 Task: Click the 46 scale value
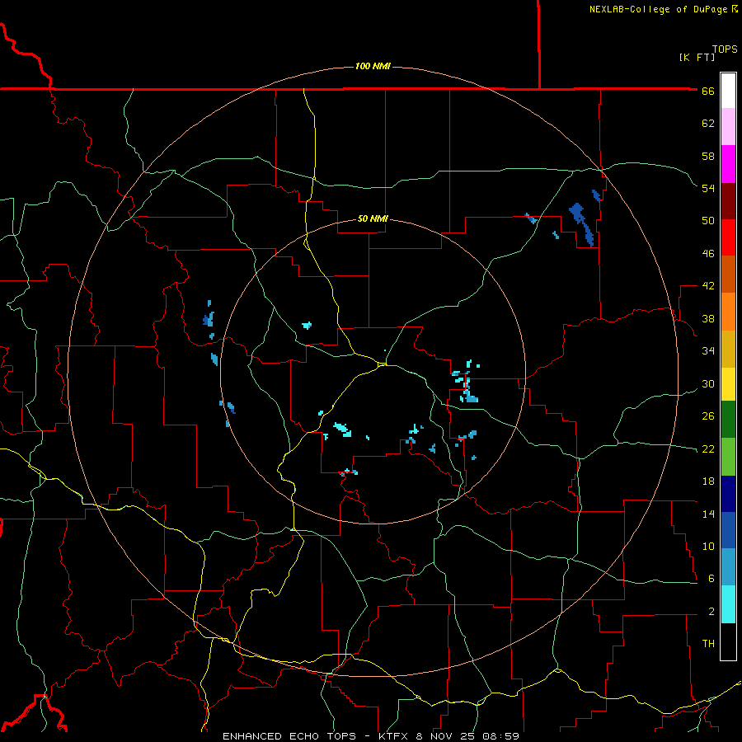(x=708, y=254)
